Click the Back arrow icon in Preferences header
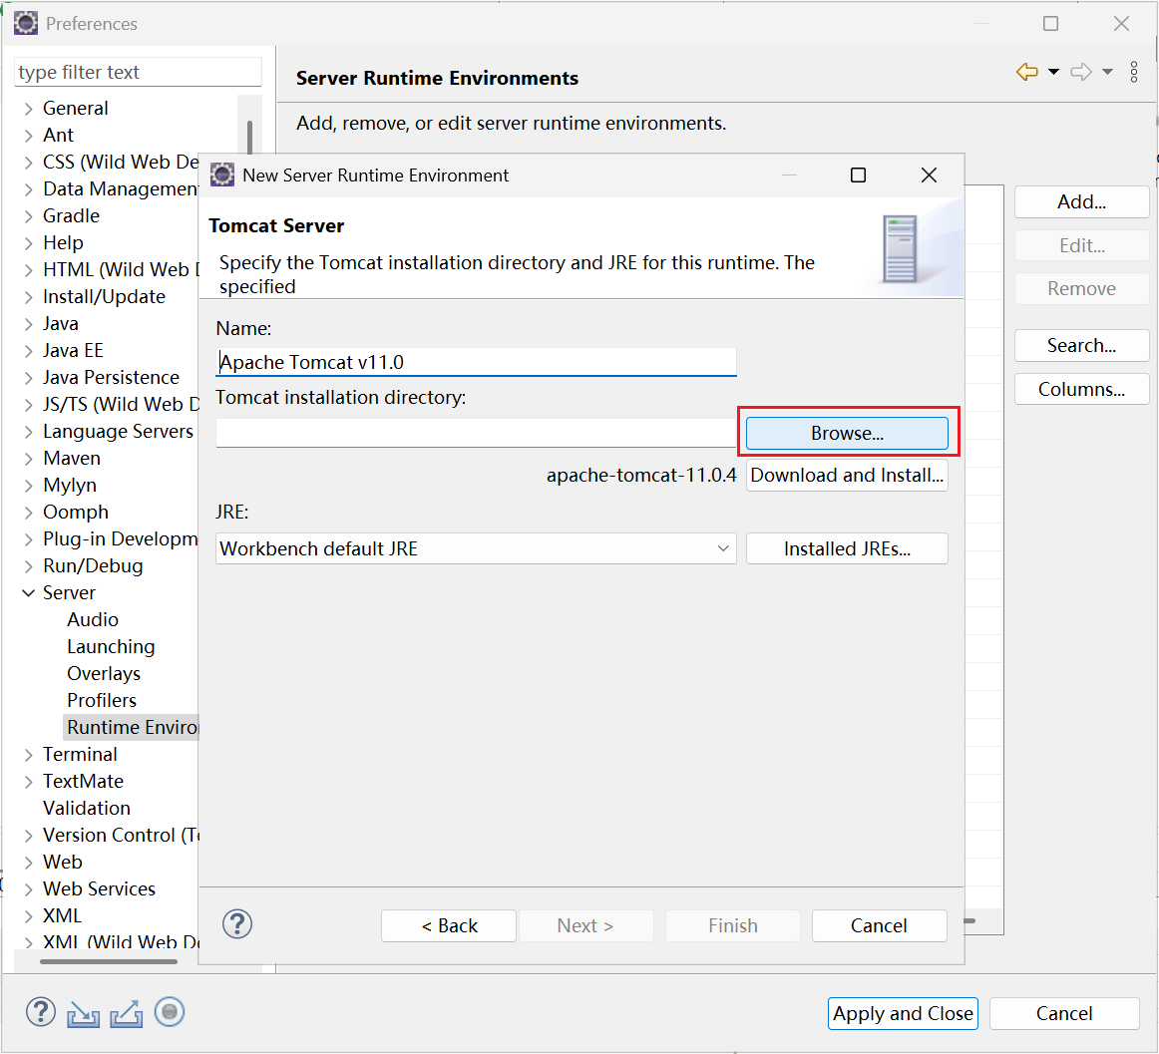 click(1027, 72)
